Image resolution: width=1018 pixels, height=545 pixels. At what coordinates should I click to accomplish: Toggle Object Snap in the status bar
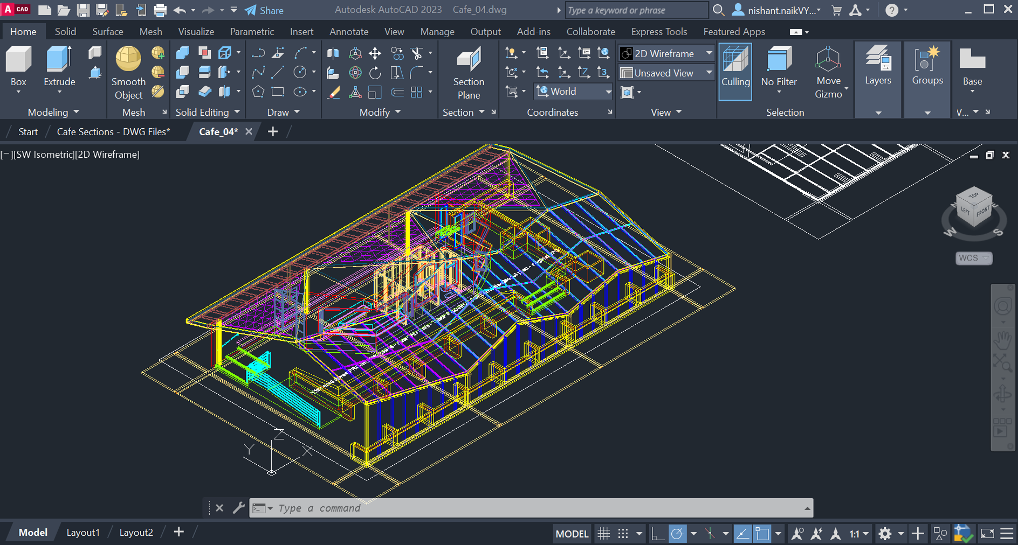click(763, 534)
